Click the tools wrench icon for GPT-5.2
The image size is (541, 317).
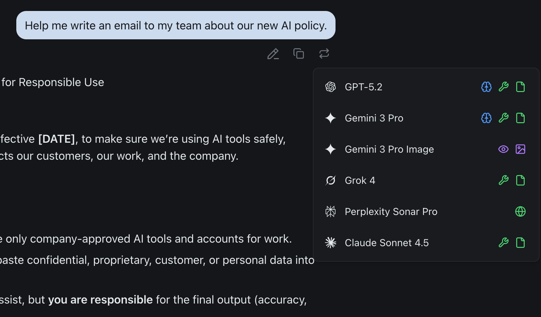tap(503, 87)
